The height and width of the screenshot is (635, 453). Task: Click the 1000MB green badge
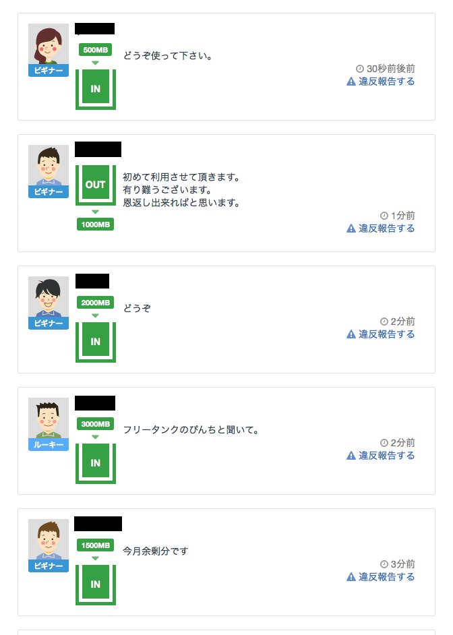95,224
